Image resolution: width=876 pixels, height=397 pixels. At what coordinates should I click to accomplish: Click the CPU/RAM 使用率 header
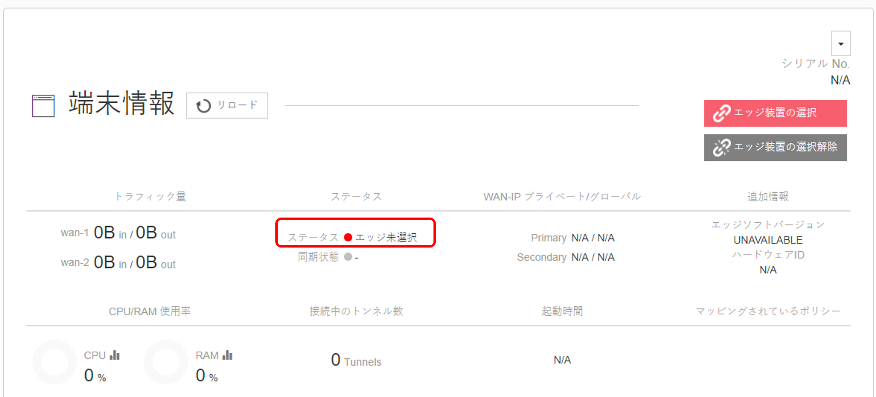(150, 311)
